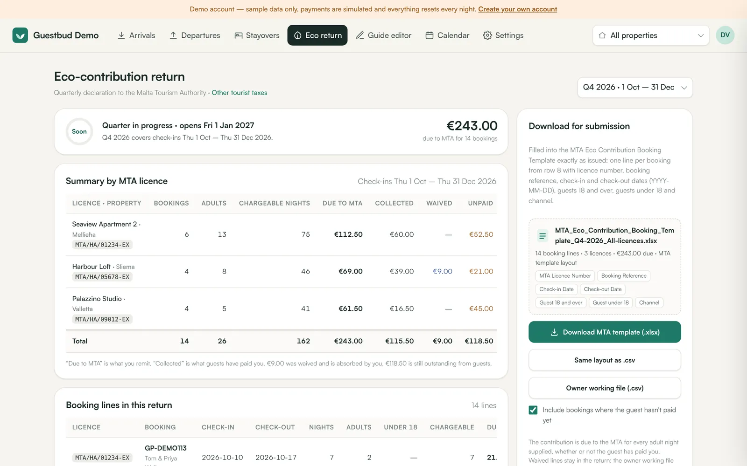
Task: Click the Guide editor pencil icon
Action: click(x=360, y=35)
